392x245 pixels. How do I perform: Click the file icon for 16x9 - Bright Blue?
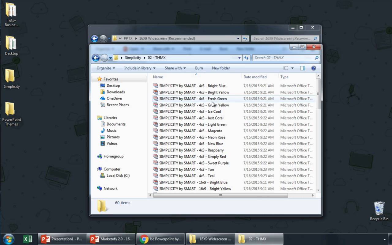tap(156, 182)
